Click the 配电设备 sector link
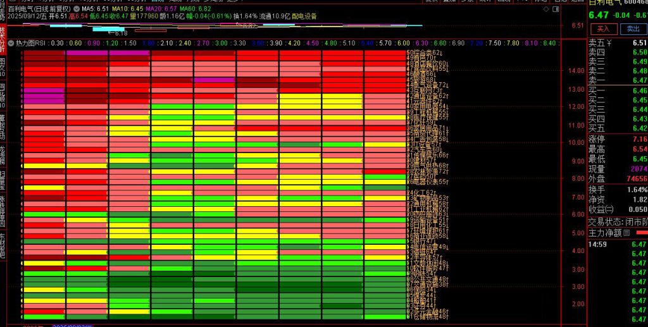The image size is (648, 327). click(304, 16)
